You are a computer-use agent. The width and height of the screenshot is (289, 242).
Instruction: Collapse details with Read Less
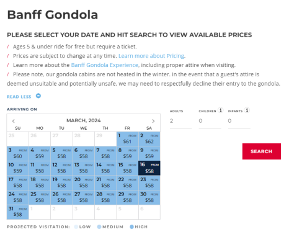19,97
